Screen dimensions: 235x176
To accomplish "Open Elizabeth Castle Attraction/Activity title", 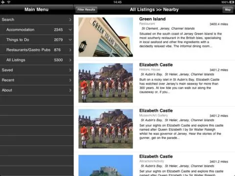I will pyautogui.click(x=156, y=156).
